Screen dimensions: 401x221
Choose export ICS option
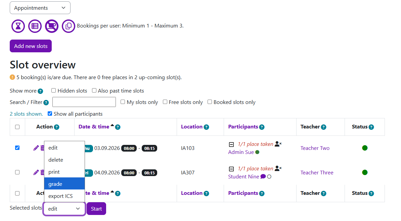click(x=64, y=196)
